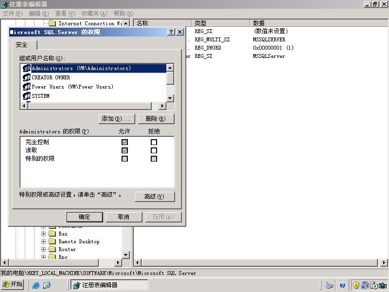Expand the Ras tree node
This screenshot has width=389, height=292.
point(43,234)
